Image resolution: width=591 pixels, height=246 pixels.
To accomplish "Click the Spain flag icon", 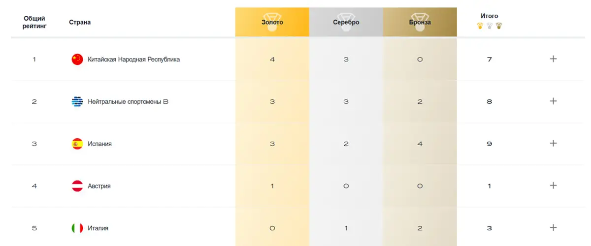I will pyautogui.click(x=77, y=144).
